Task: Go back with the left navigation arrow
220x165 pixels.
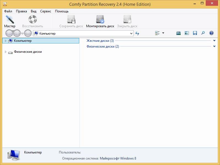Action: tap(9, 33)
